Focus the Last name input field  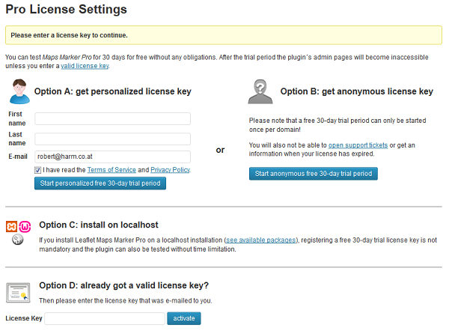coord(112,139)
